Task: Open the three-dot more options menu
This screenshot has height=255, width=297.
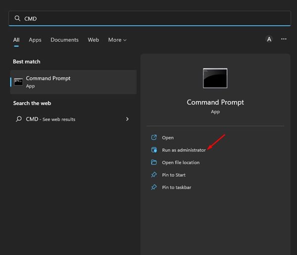Action: (x=284, y=39)
